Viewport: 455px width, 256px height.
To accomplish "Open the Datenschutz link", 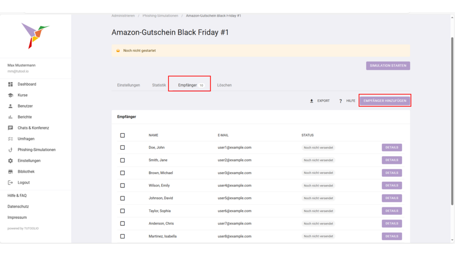I will [x=18, y=207].
